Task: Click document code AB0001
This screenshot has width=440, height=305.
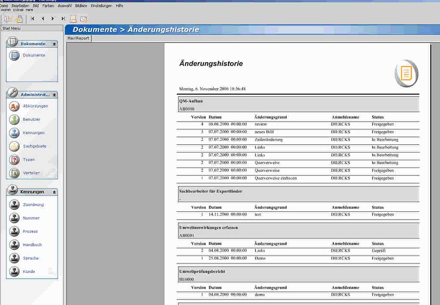Action: point(186,235)
